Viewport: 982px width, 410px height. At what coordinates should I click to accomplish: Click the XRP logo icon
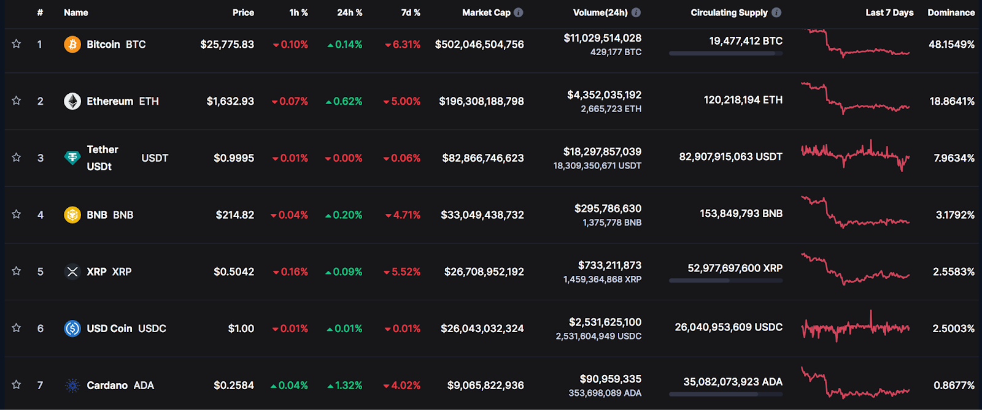point(72,271)
